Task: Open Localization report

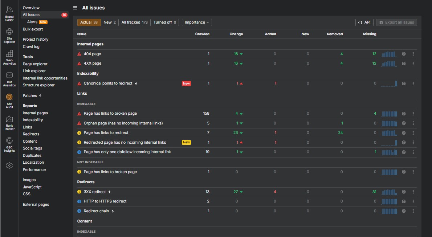Action: 33,162
